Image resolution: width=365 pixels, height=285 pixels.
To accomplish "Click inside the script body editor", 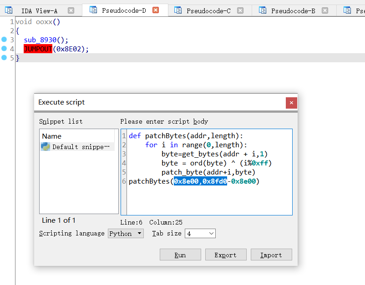I will point(209,172).
